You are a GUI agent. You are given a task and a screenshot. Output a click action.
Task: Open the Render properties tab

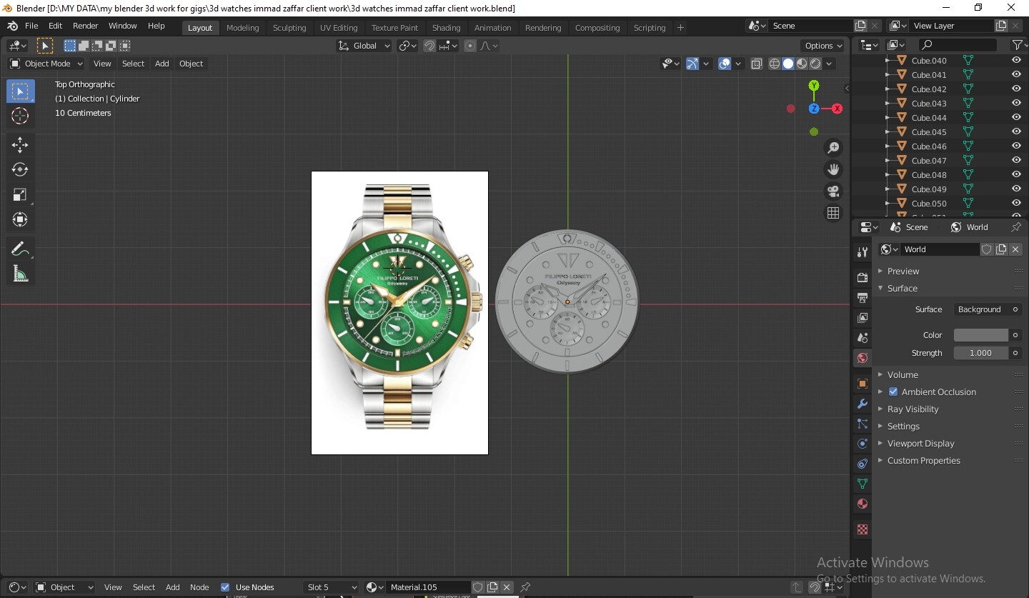coord(863,277)
